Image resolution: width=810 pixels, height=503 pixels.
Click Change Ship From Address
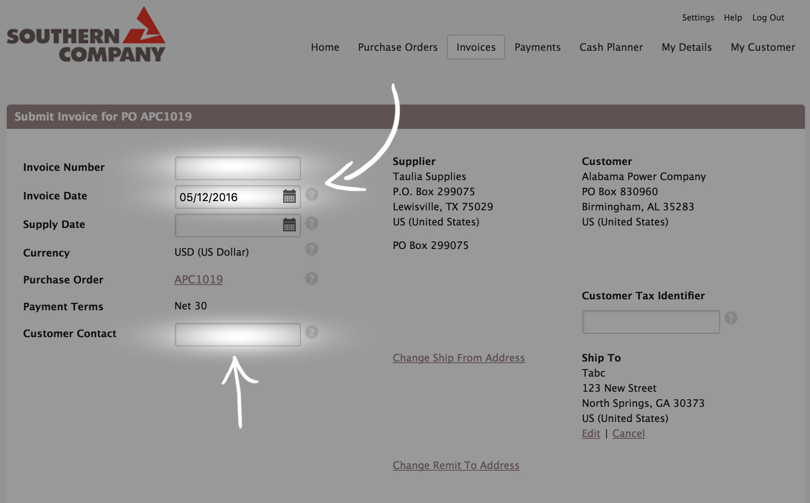(459, 358)
